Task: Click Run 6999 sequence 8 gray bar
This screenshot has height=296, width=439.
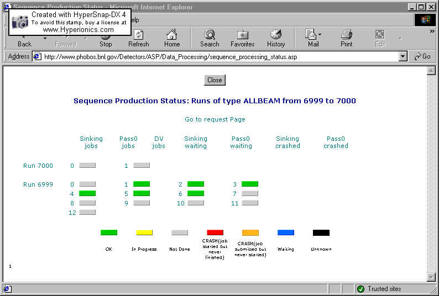Action: tap(87, 203)
